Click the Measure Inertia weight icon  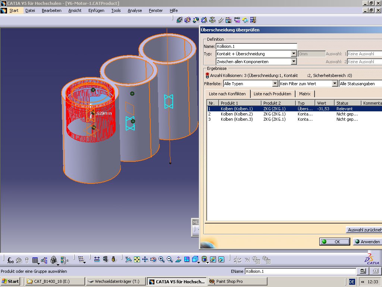point(113,259)
